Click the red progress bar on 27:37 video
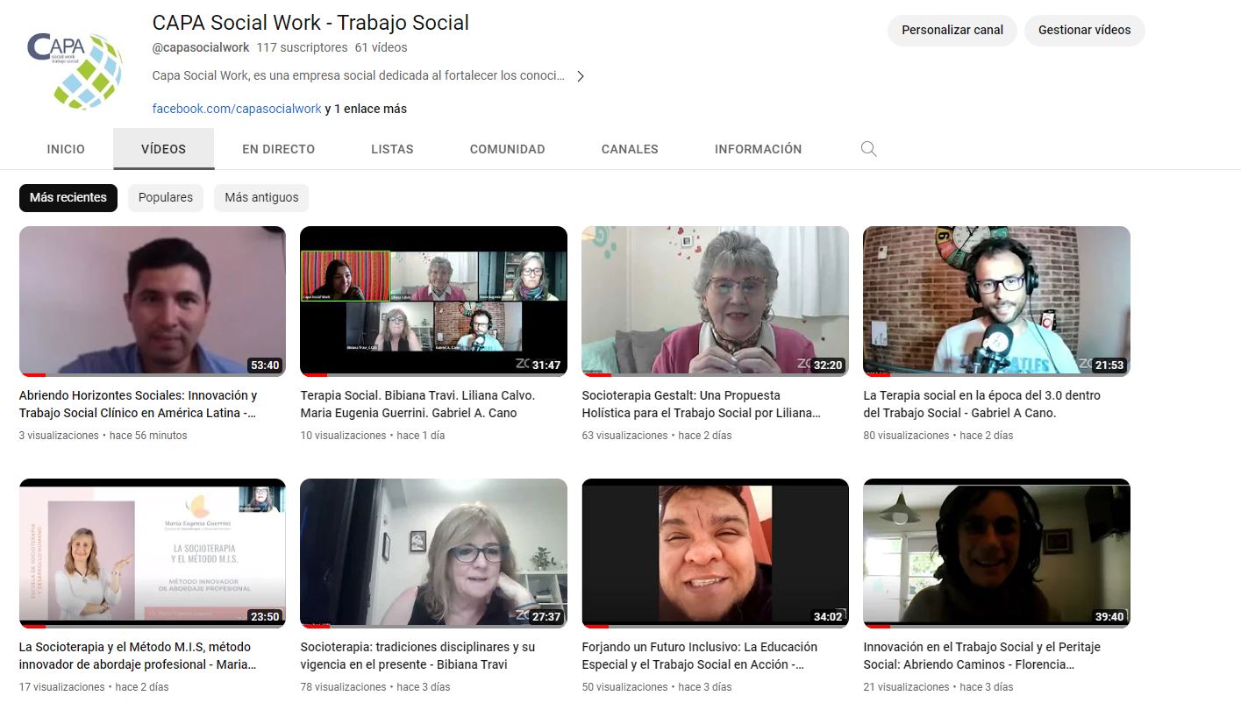Viewport: 1241px width, 717px height. [x=315, y=627]
